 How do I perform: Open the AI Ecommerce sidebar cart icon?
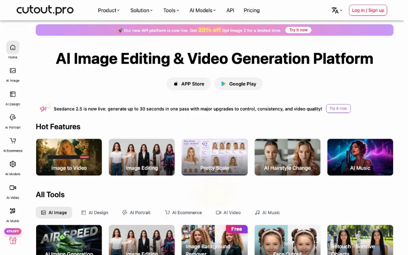pyautogui.click(x=13, y=141)
